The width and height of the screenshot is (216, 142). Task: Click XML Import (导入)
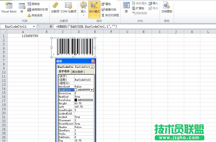tap(153, 3)
